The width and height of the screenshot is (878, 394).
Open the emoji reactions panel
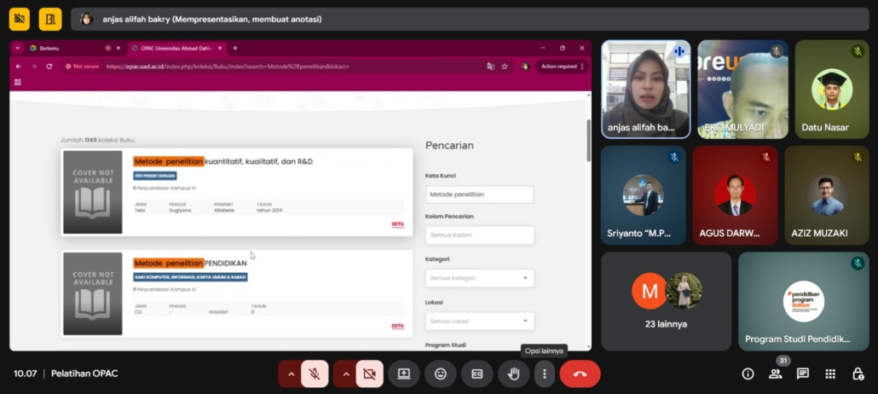pyautogui.click(x=441, y=374)
